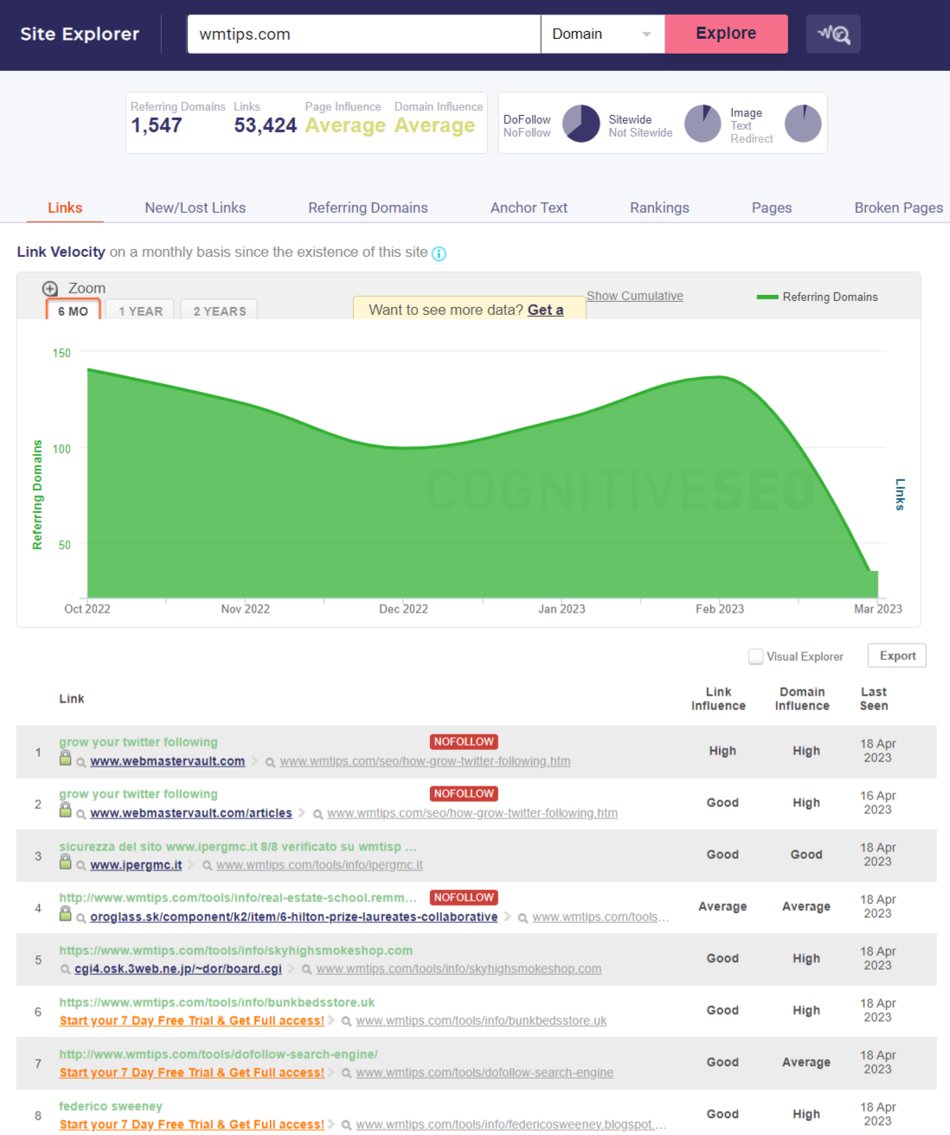
Task: Click the Sitewide pie chart icon
Action: (703, 124)
